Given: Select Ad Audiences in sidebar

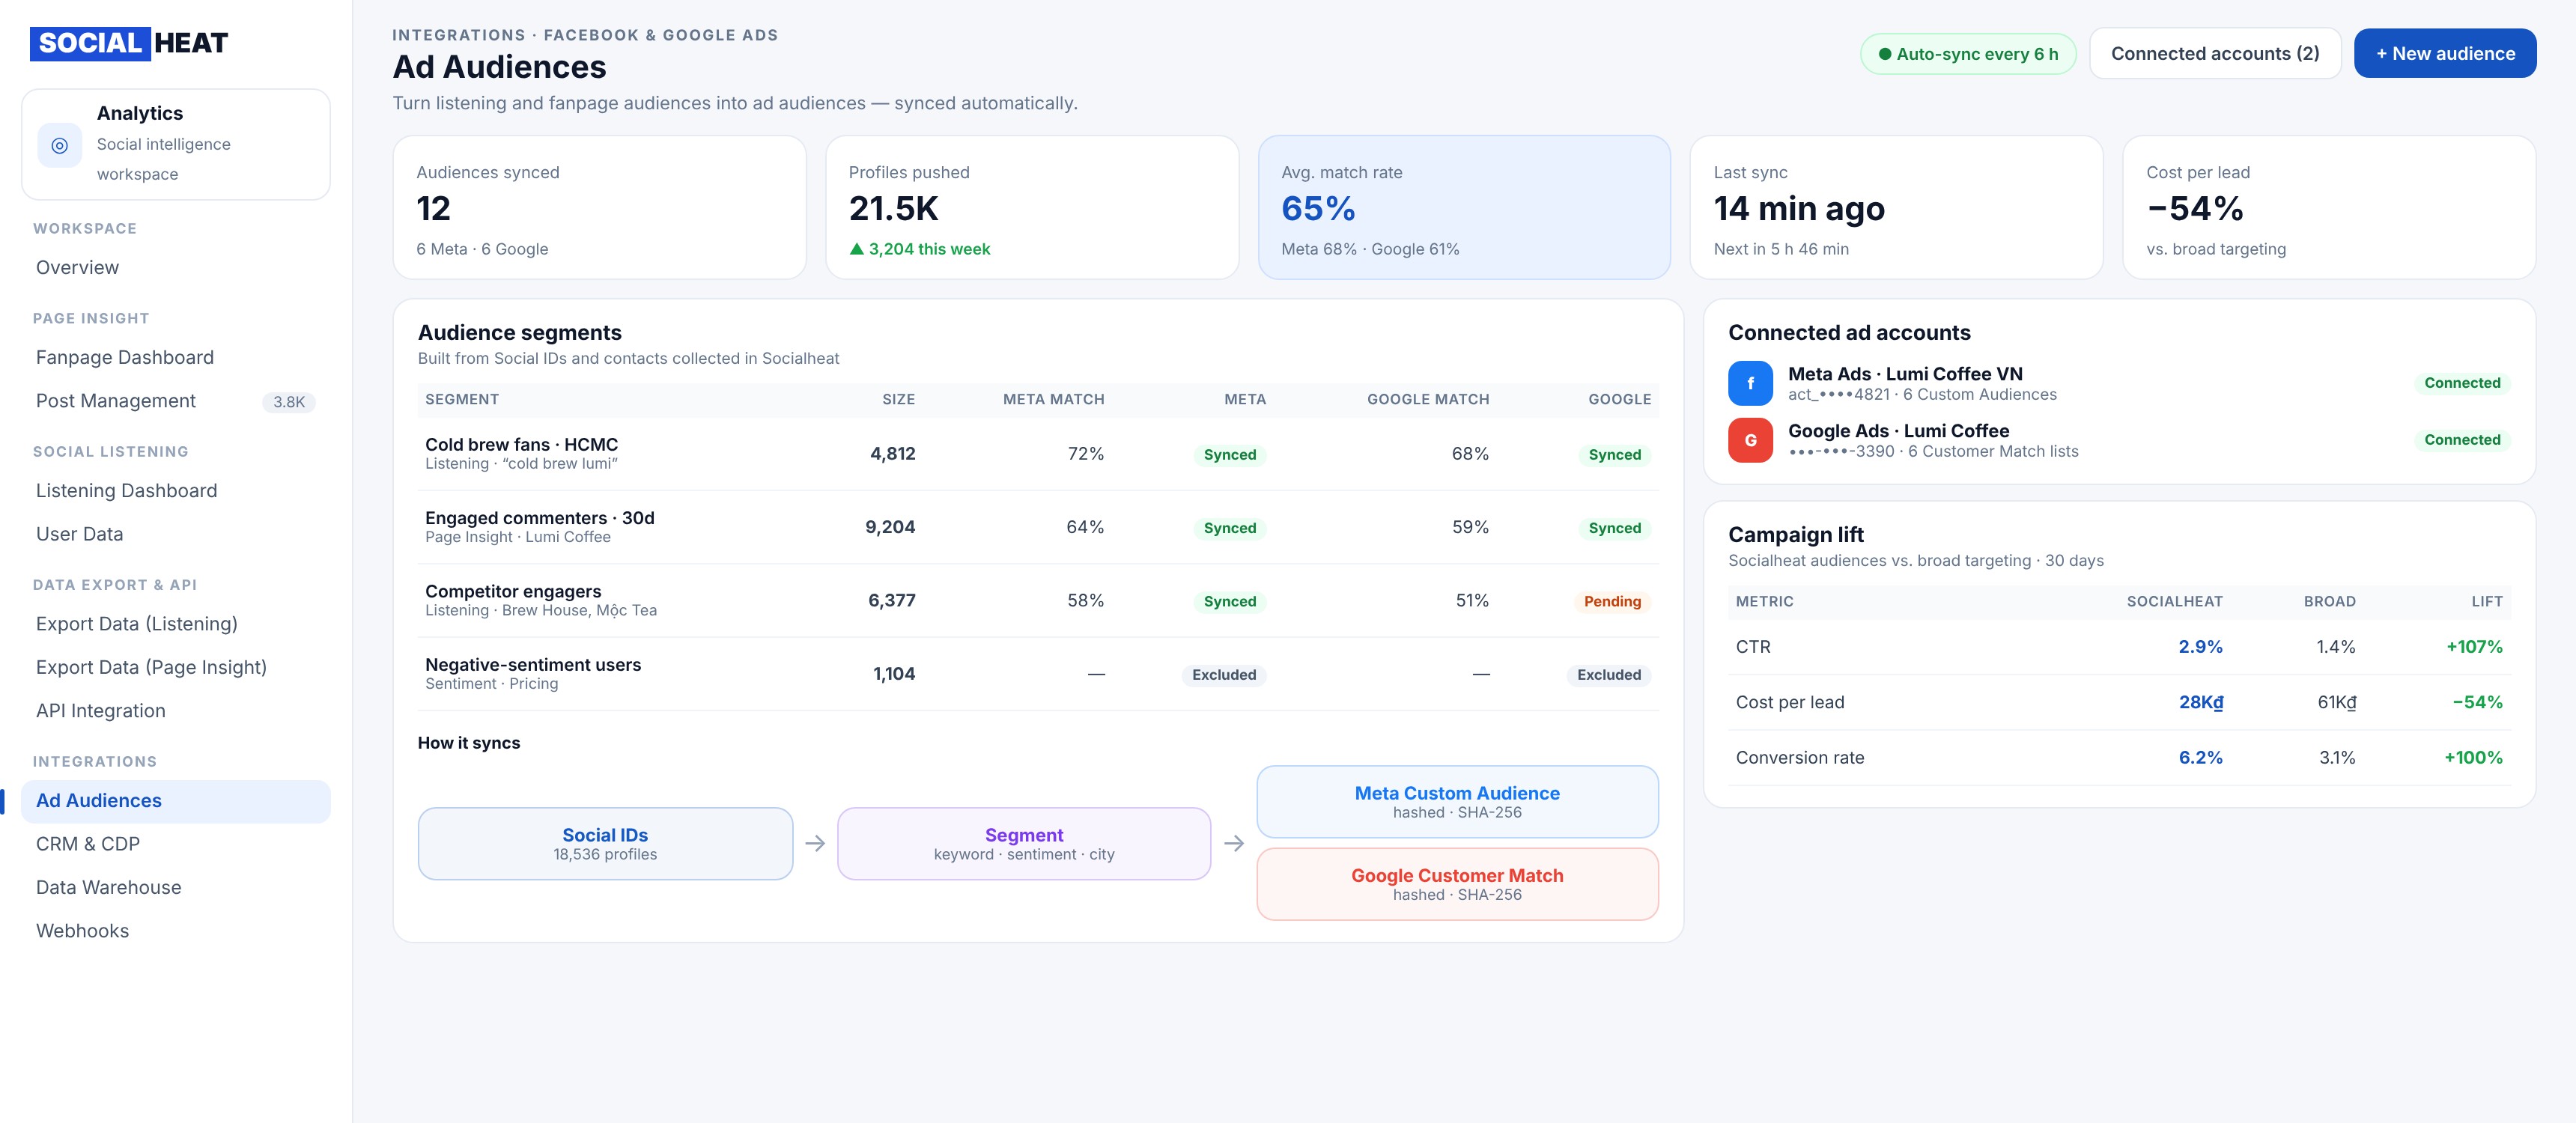Looking at the screenshot, I should pos(176,801).
